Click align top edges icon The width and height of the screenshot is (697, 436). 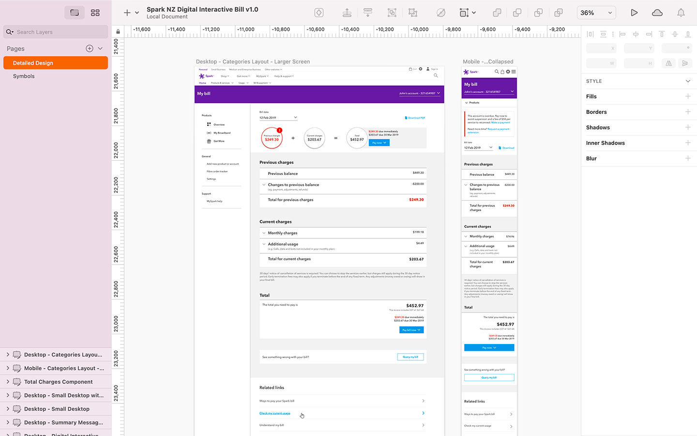pos(662,34)
